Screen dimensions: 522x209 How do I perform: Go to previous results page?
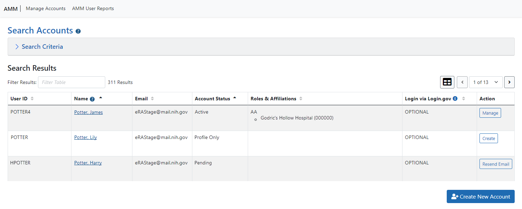coord(462,82)
